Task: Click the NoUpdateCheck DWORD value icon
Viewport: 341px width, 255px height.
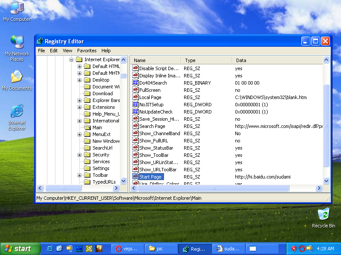Action: [x=135, y=111]
